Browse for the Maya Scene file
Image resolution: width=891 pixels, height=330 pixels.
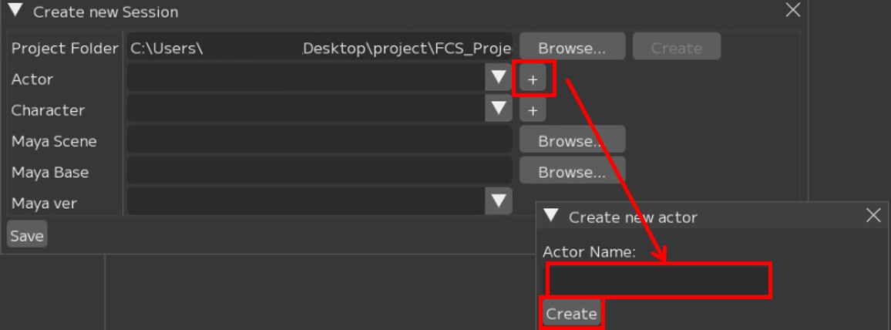click(571, 141)
